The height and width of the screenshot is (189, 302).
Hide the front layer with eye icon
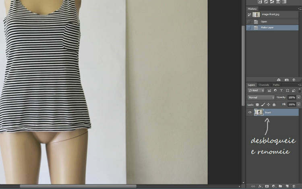click(x=250, y=112)
